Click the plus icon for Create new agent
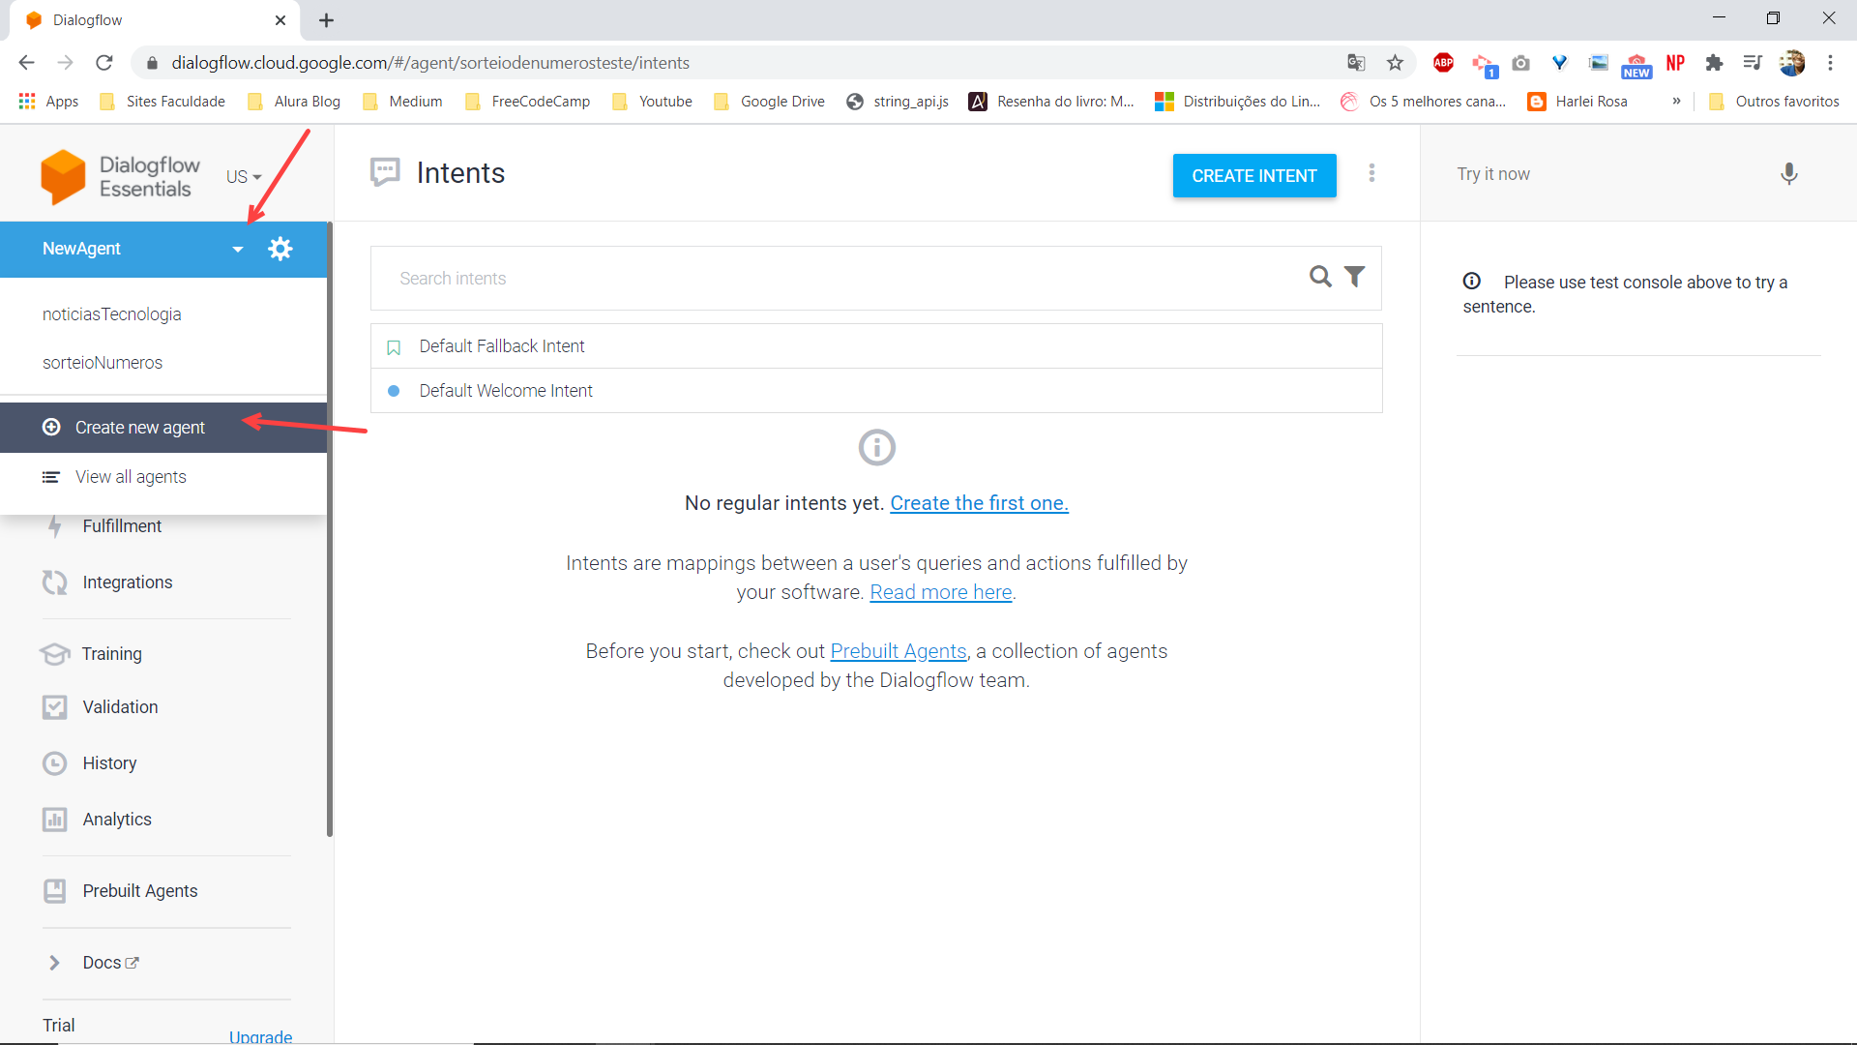The height and width of the screenshot is (1045, 1857). click(51, 427)
